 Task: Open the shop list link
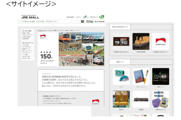(x=40, y=22)
